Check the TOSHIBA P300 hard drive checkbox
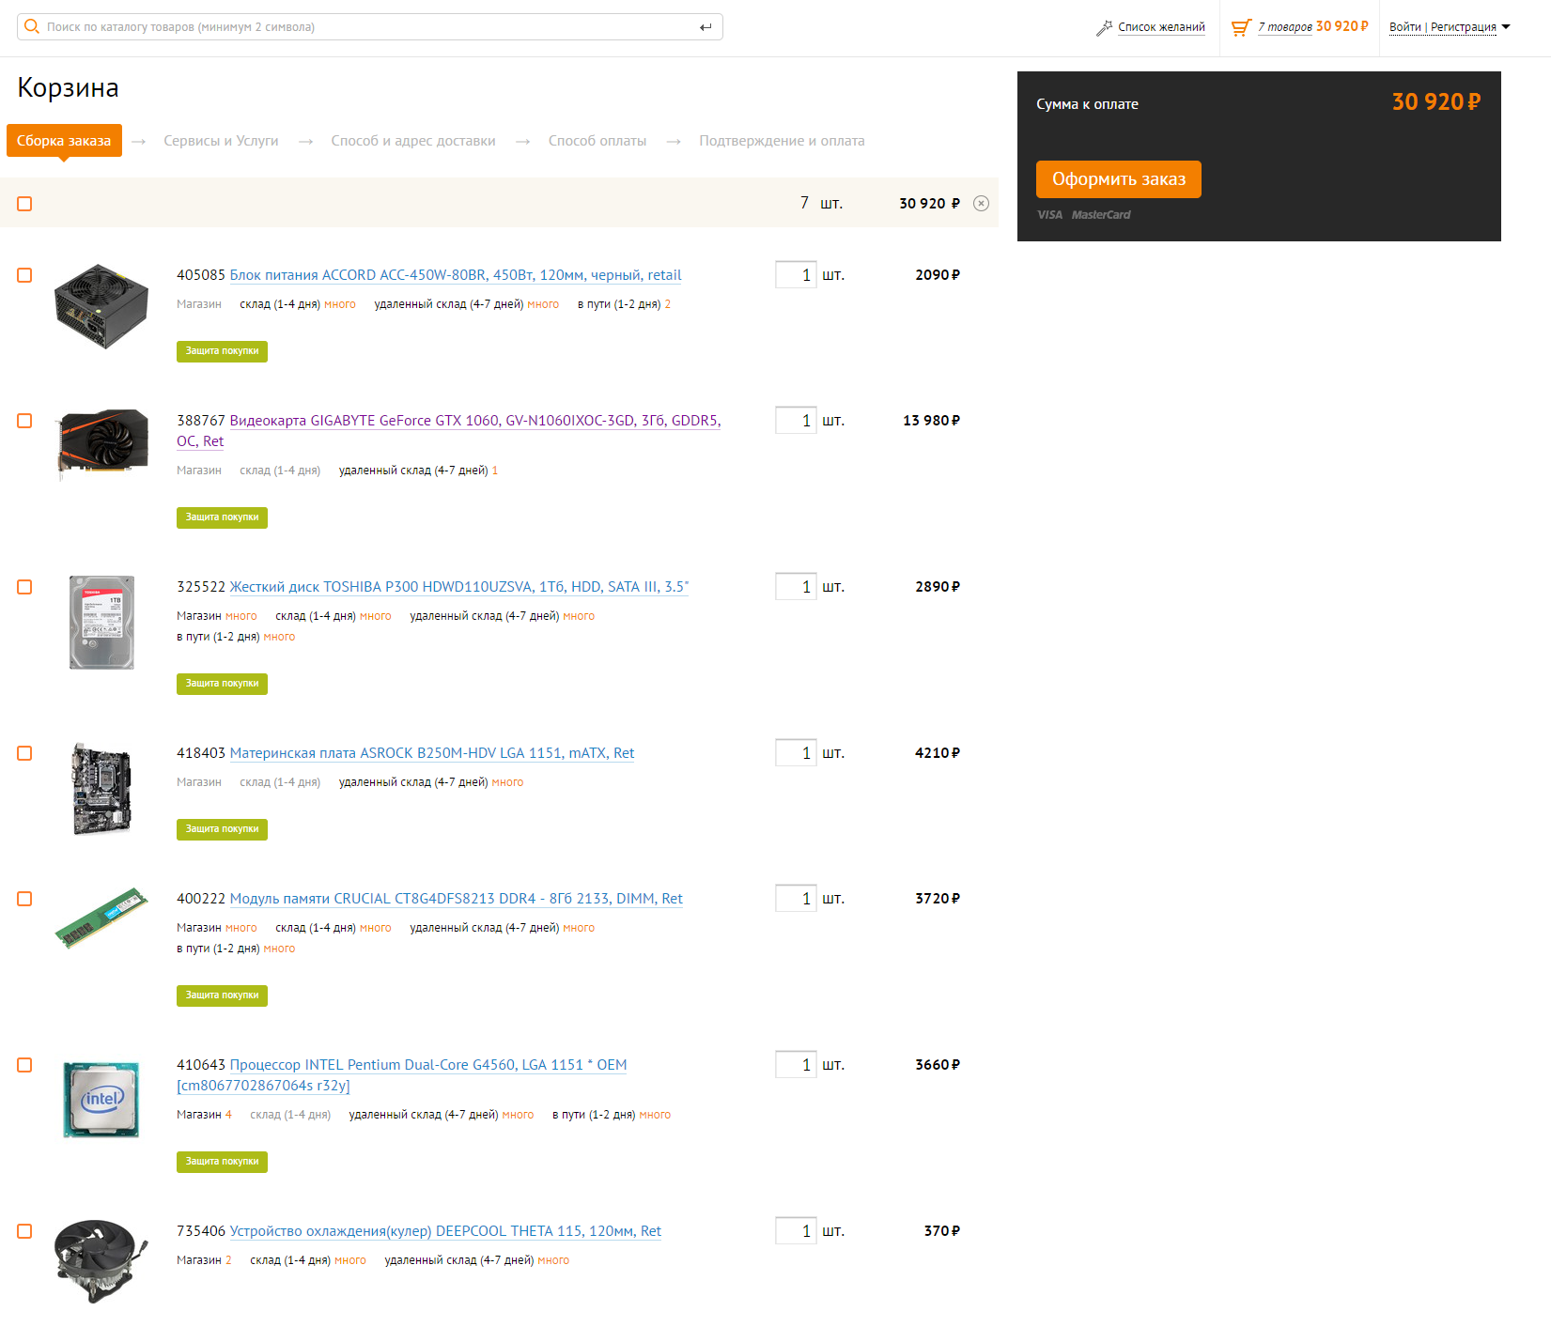 click(x=24, y=587)
